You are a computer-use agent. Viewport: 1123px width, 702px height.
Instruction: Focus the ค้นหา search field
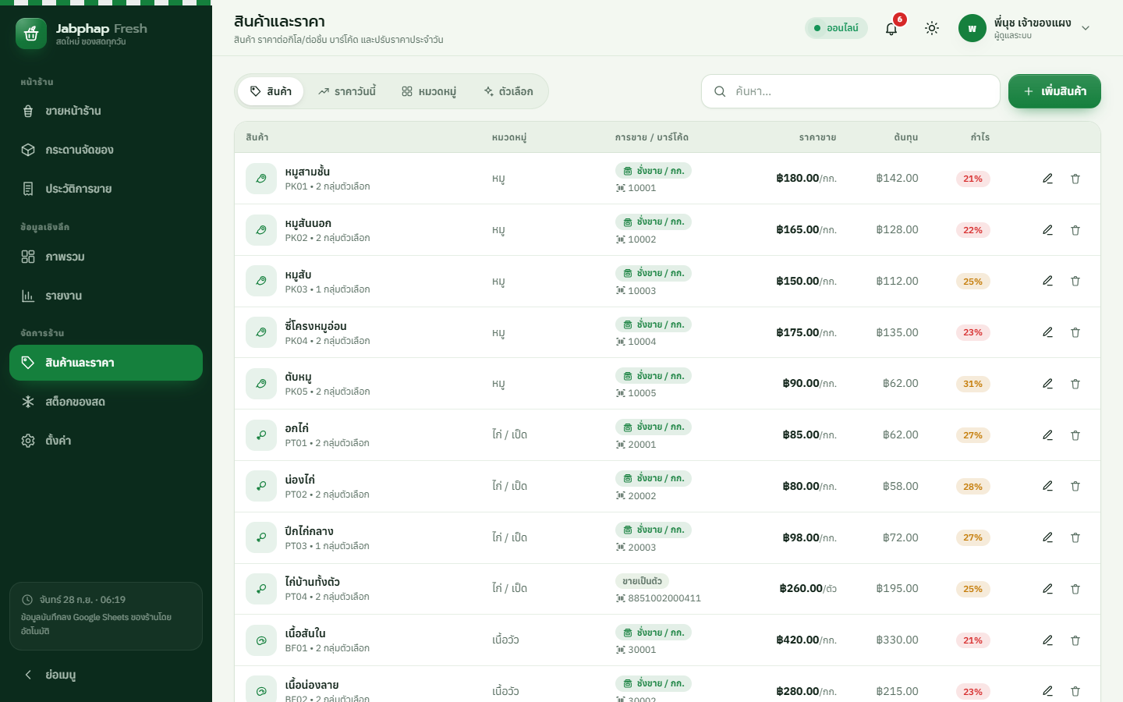[x=851, y=91]
